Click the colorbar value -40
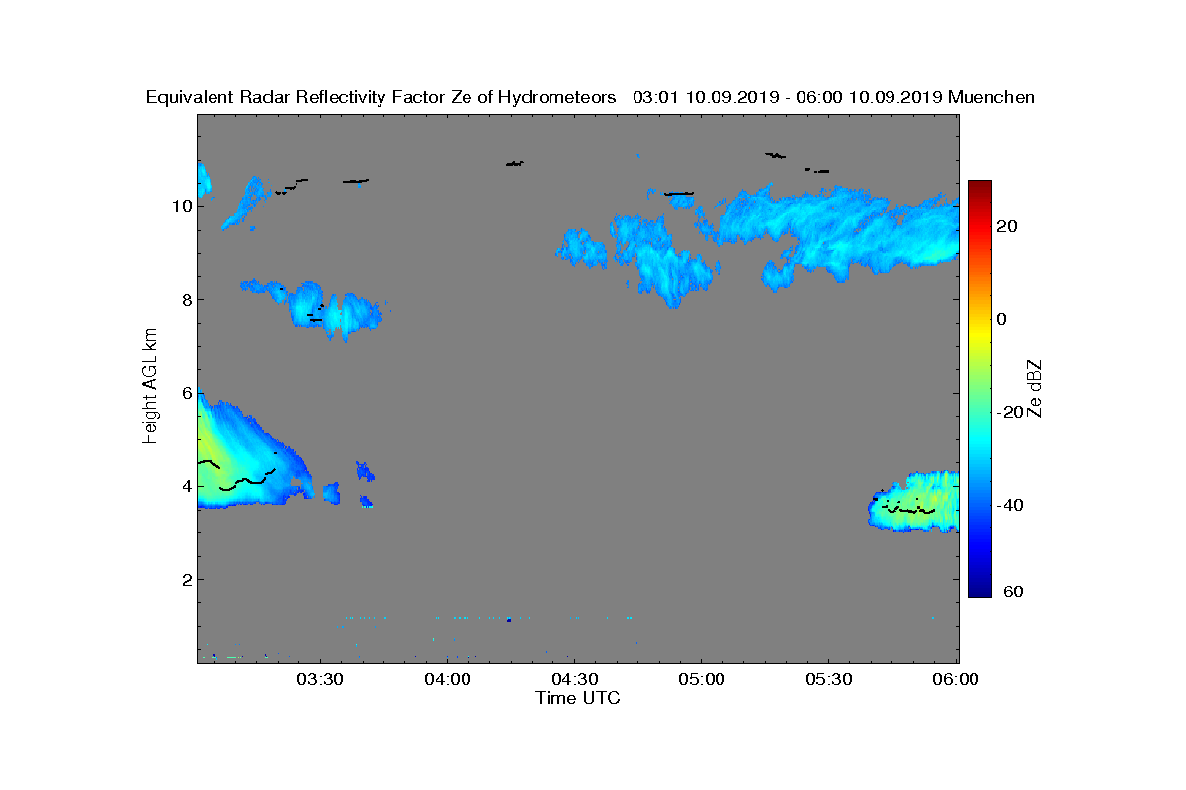1186x790 pixels. pos(1008,505)
